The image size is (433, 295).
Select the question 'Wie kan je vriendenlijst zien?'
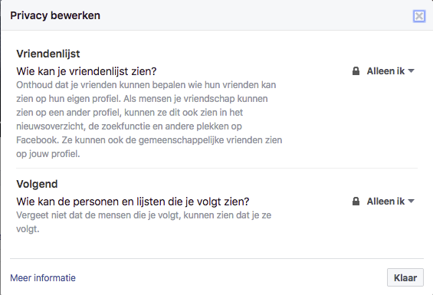[x=87, y=71]
